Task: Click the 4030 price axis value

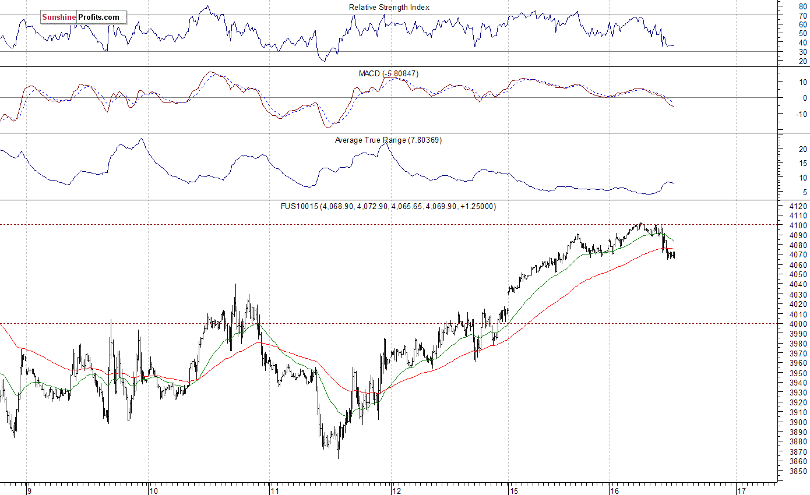Action: click(x=798, y=294)
